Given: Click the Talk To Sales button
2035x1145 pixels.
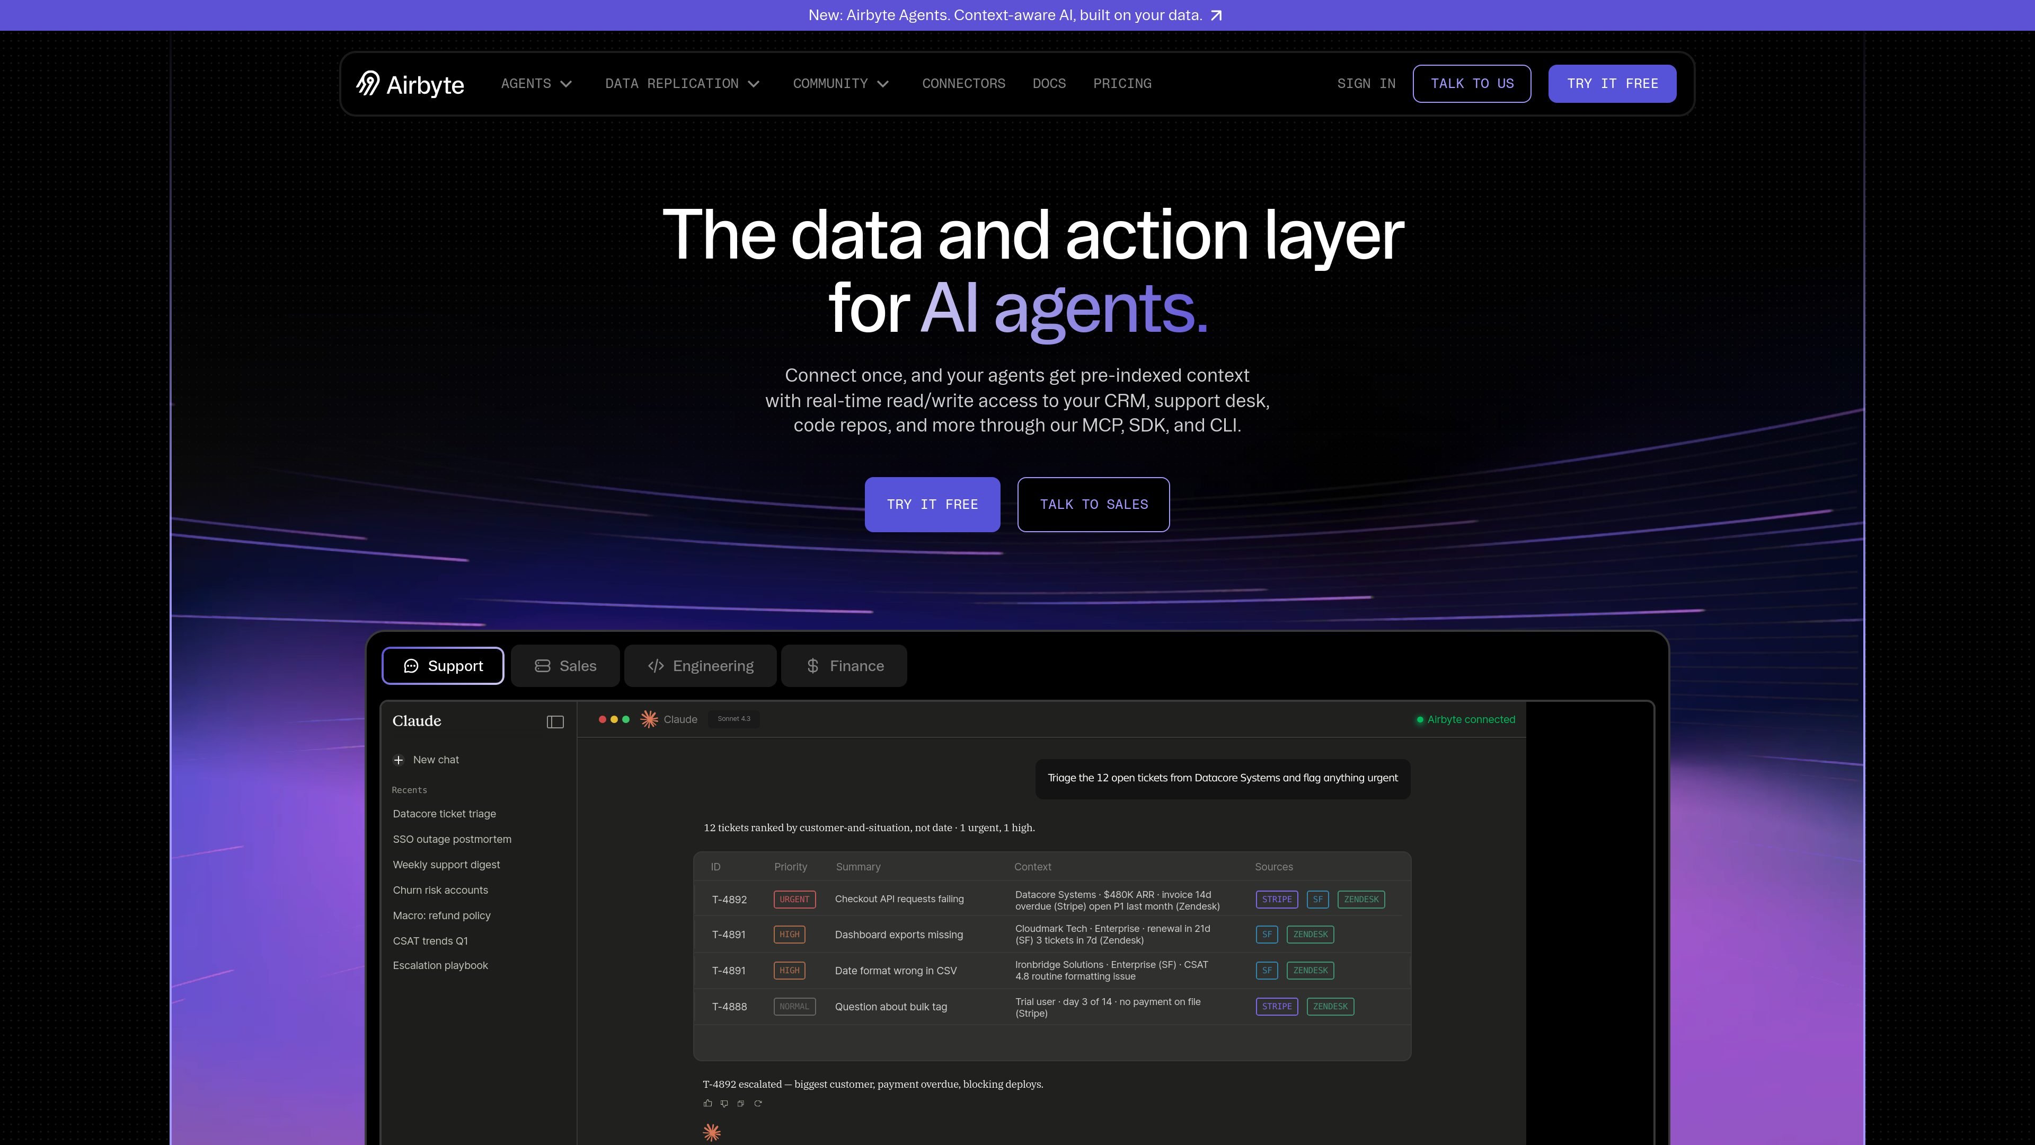Looking at the screenshot, I should [x=1093, y=505].
